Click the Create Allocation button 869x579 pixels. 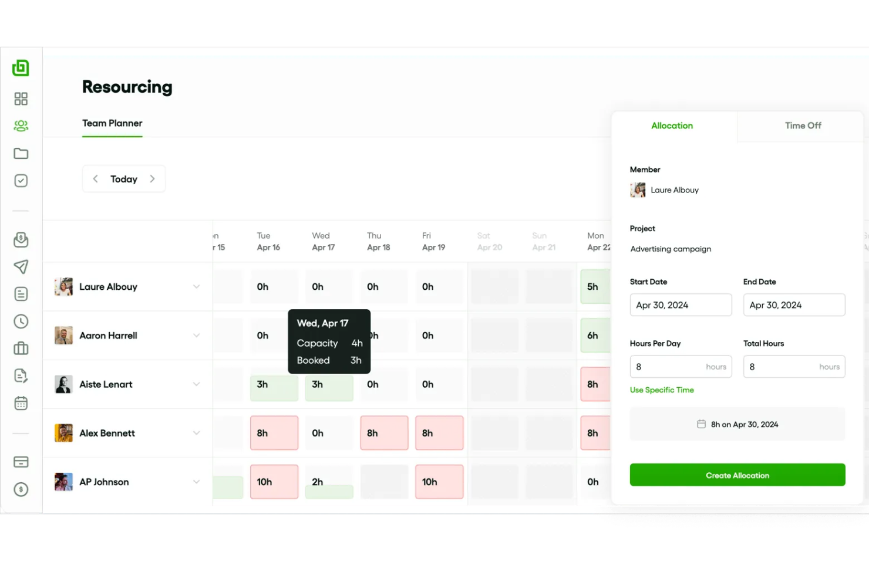click(737, 475)
